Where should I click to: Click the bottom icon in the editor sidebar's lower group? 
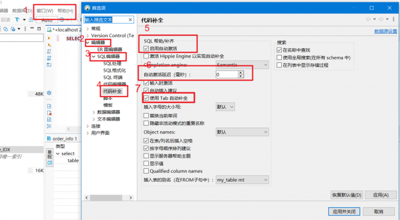(49, 126)
